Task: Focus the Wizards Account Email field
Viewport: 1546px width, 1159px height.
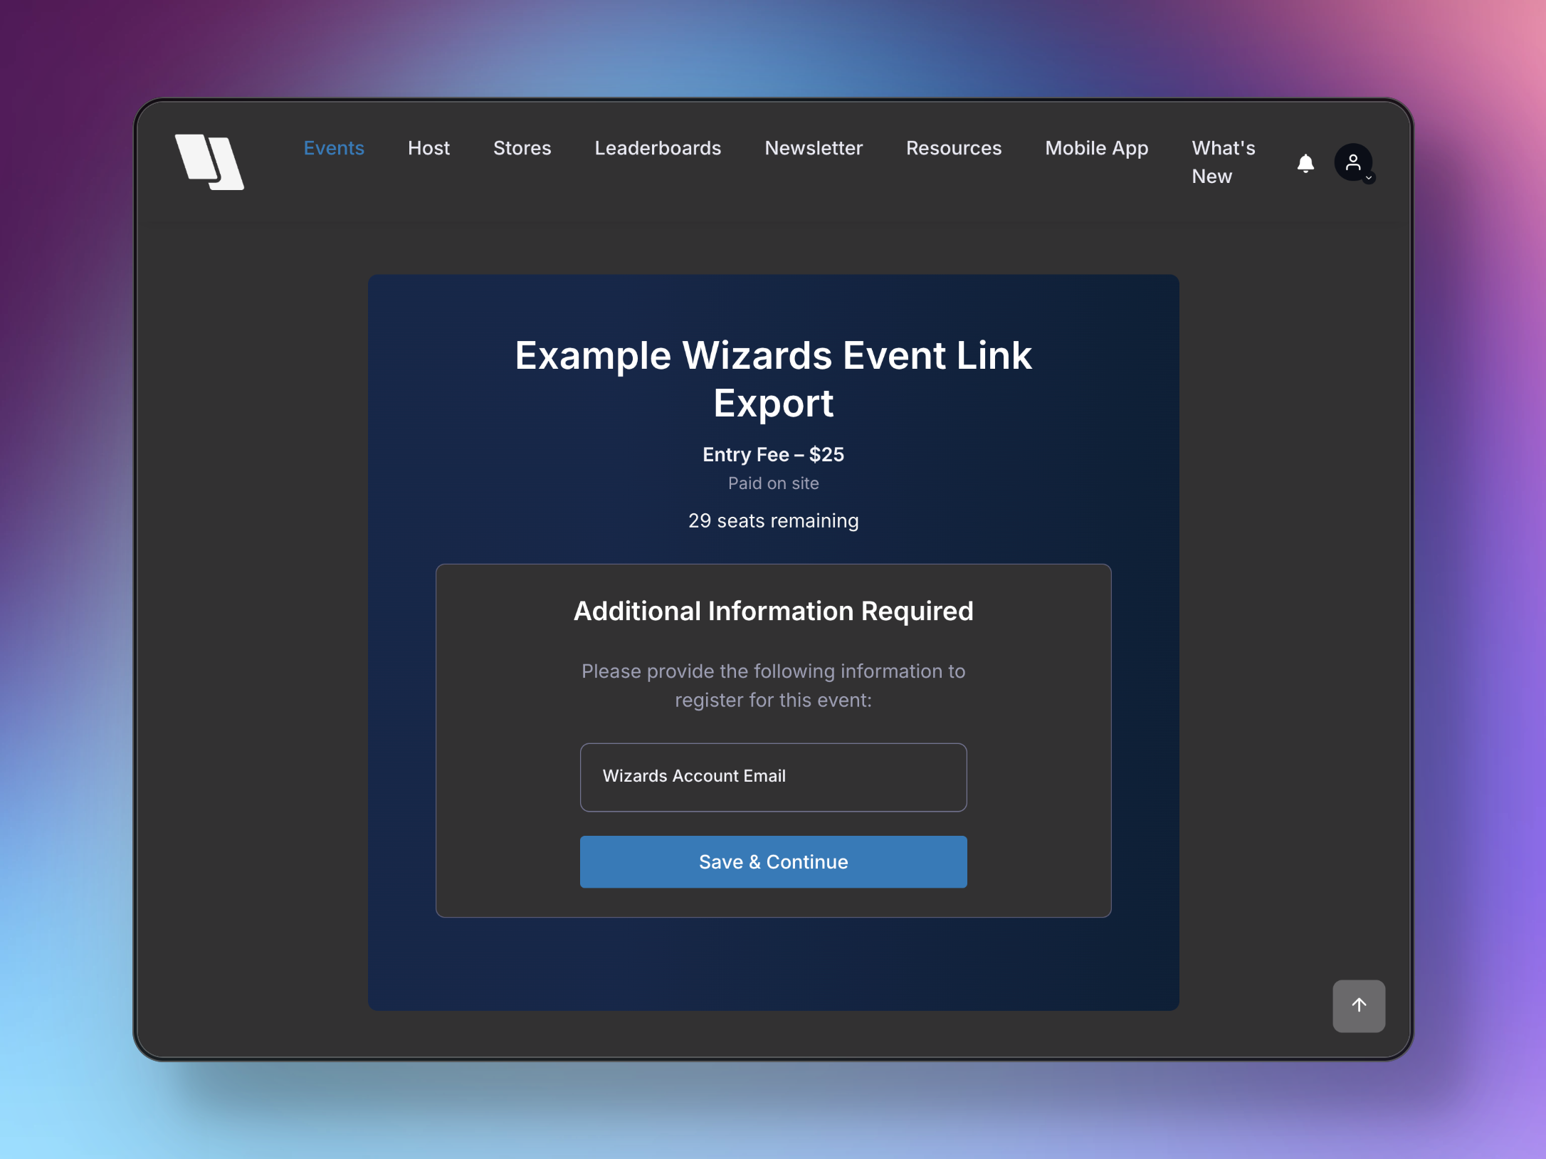Action: 773,777
